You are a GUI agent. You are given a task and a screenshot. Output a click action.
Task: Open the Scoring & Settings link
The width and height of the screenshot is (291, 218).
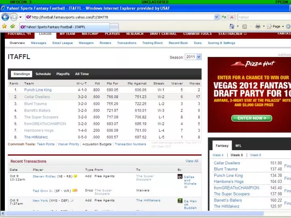221,43
